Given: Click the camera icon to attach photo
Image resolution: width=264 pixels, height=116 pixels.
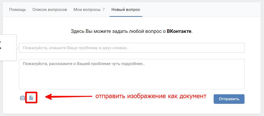Looking at the screenshot, I should click(x=23, y=98).
